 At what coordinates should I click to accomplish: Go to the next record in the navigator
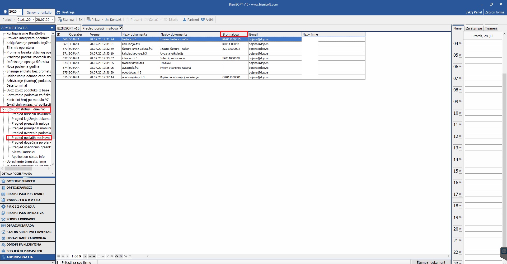[85, 256]
